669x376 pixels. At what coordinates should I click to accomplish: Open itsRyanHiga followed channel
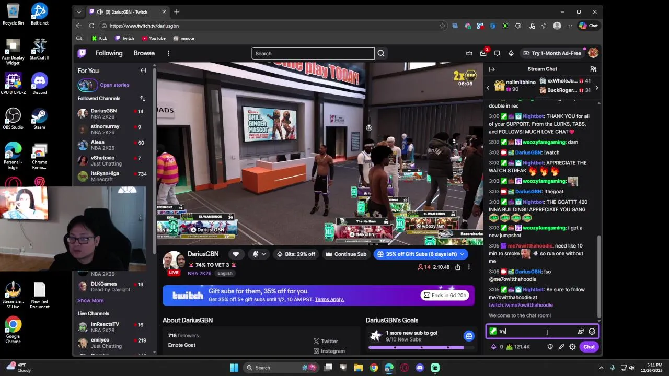point(111,176)
